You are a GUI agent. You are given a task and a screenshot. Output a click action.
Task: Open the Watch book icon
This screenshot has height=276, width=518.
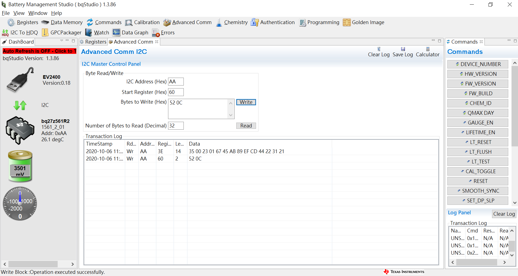pos(88,33)
